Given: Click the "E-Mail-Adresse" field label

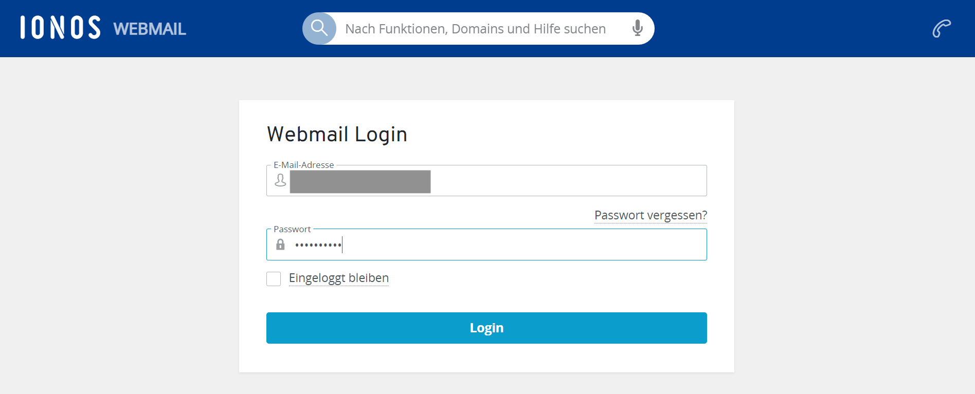Looking at the screenshot, I should tap(303, 165).
